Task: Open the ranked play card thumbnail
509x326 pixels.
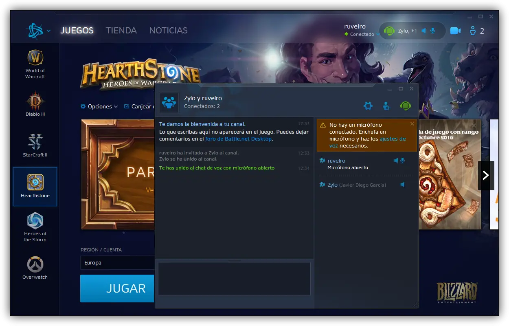Action: click(x=449, y=174)
